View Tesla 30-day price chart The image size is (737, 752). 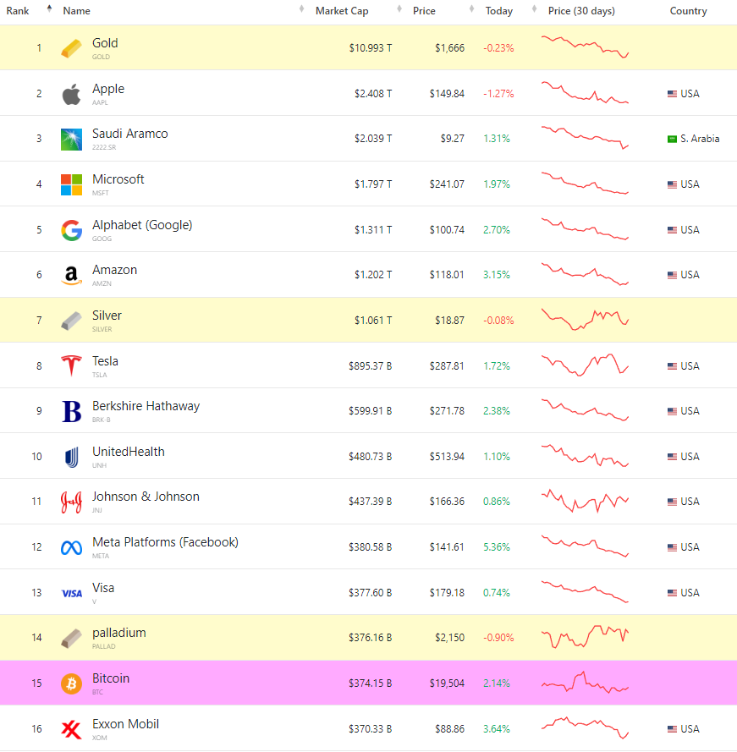(x=585, y=365)
